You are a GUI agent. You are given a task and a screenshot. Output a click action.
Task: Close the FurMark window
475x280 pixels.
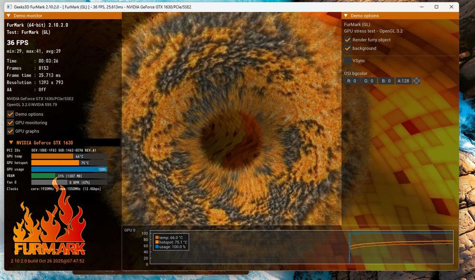coord(451,7)
